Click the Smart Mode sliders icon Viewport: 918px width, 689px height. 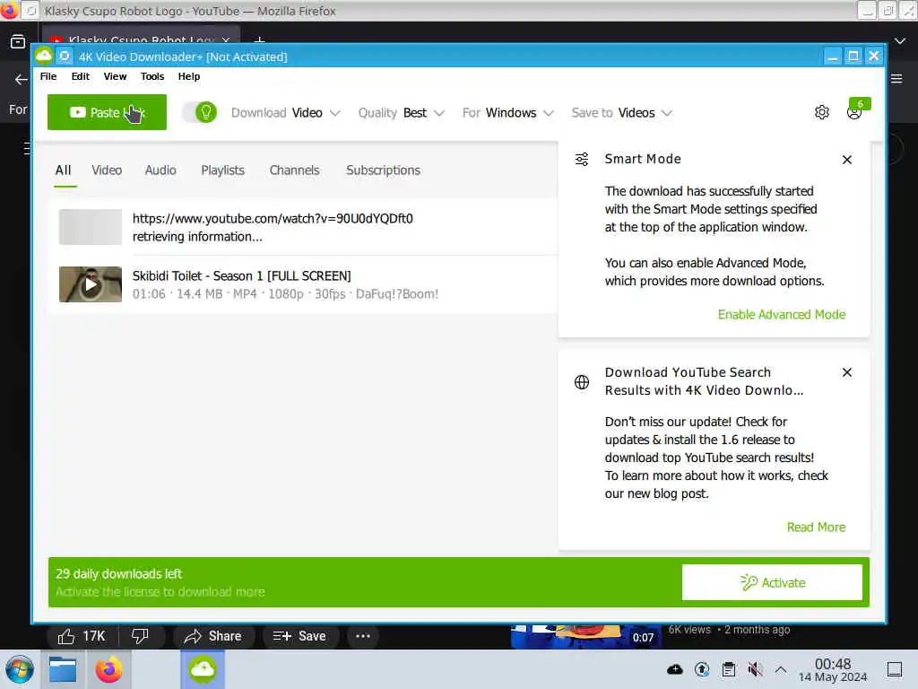point(581,160)
